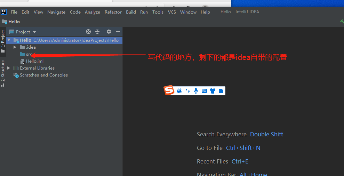344x176 pixels.
Task: Expand External Libraries node
Action: coord(9,68)
